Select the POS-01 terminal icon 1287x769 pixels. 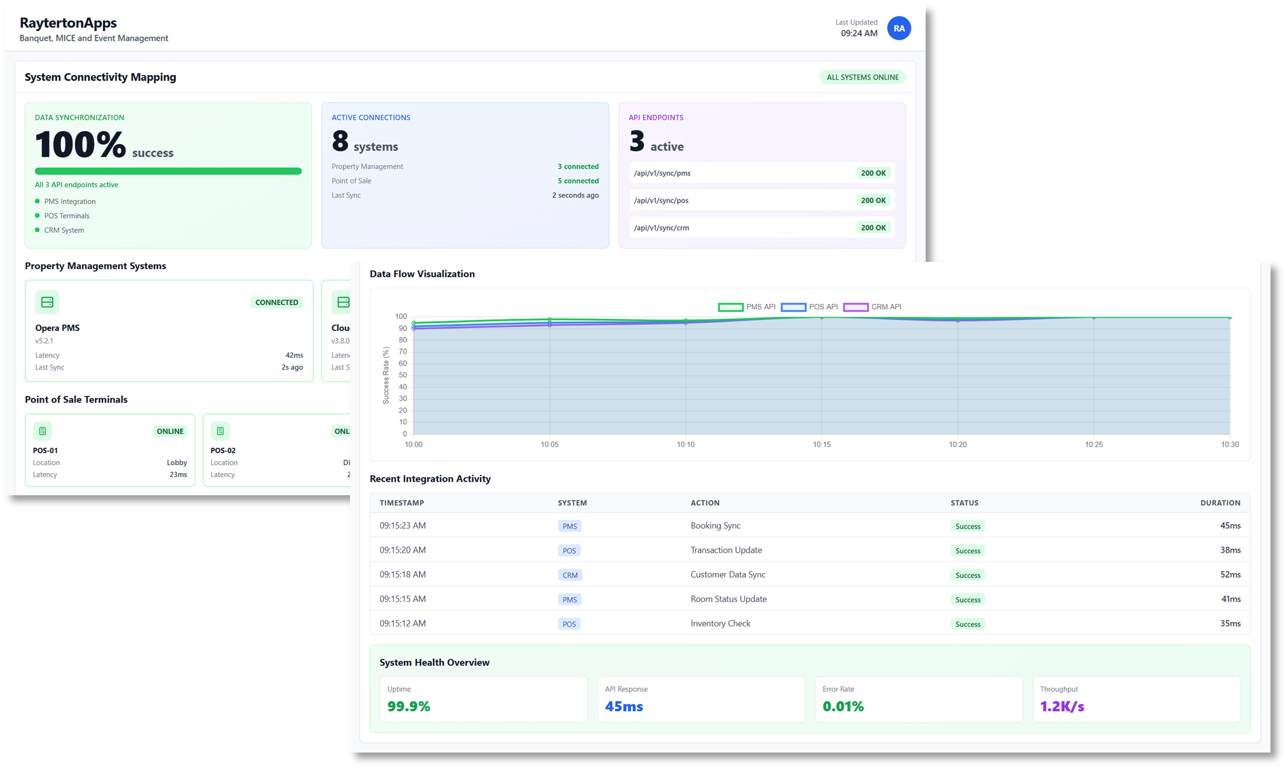point(43,431)
